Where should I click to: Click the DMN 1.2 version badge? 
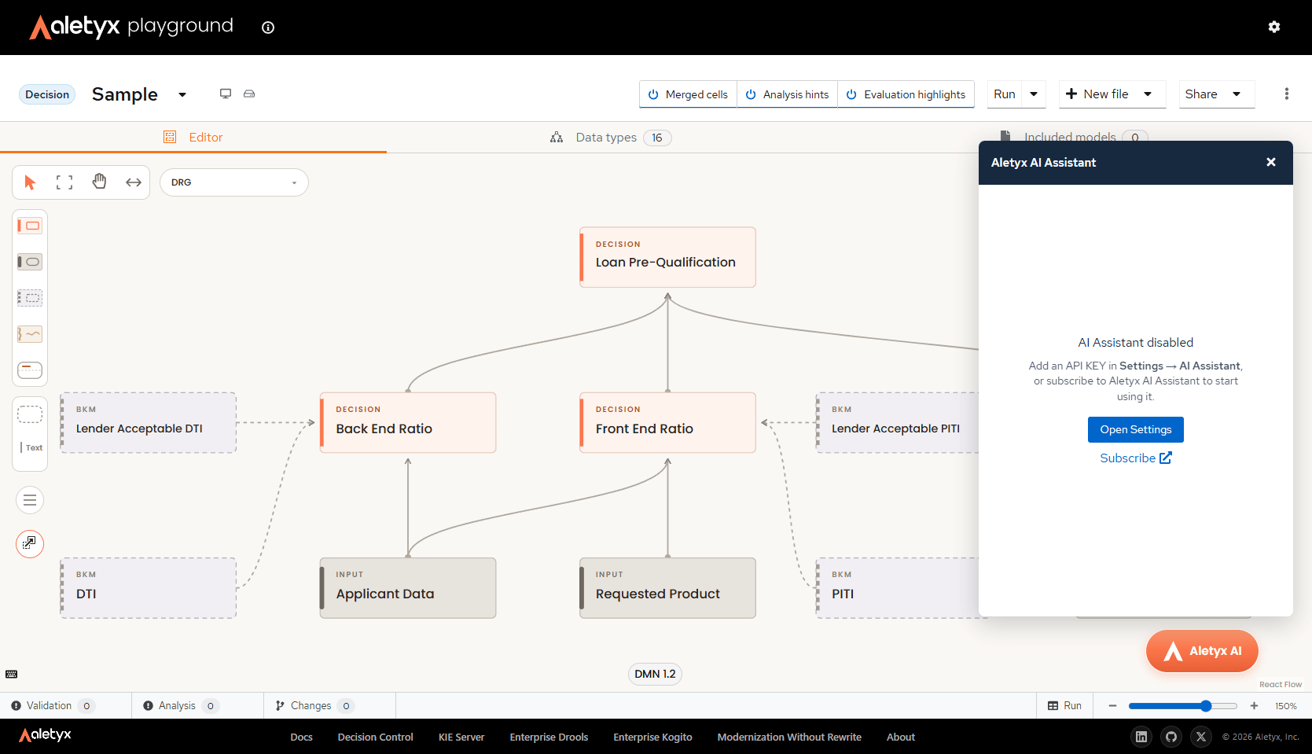coord(655,674)
